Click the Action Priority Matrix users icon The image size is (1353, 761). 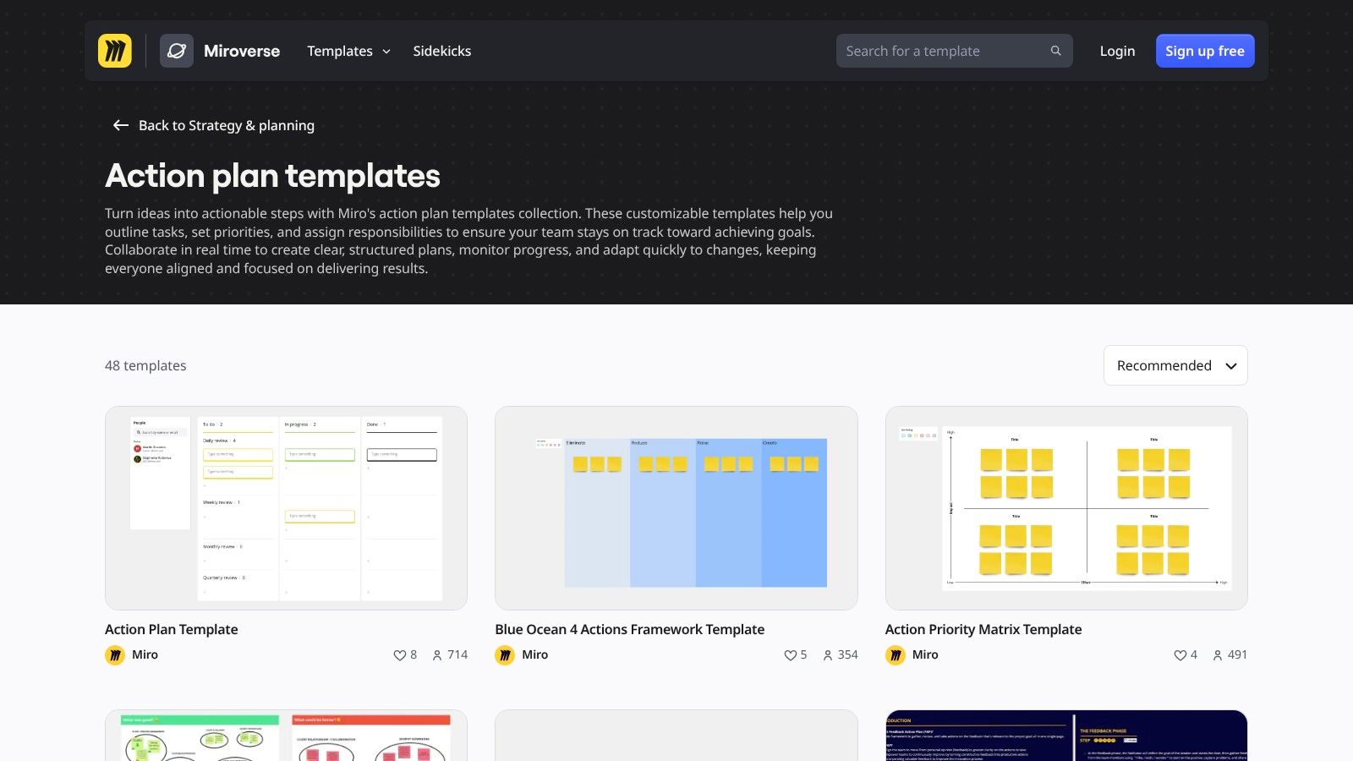tap(1218, 655)
